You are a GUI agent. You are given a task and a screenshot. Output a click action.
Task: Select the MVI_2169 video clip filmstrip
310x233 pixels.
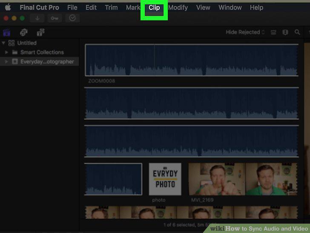[243, 179]
